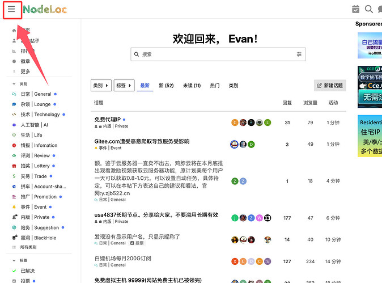Sort topics by 活动 column
The height and width of the screenshot is (283, 382).
pyautogui.click(x=333, y=103)
